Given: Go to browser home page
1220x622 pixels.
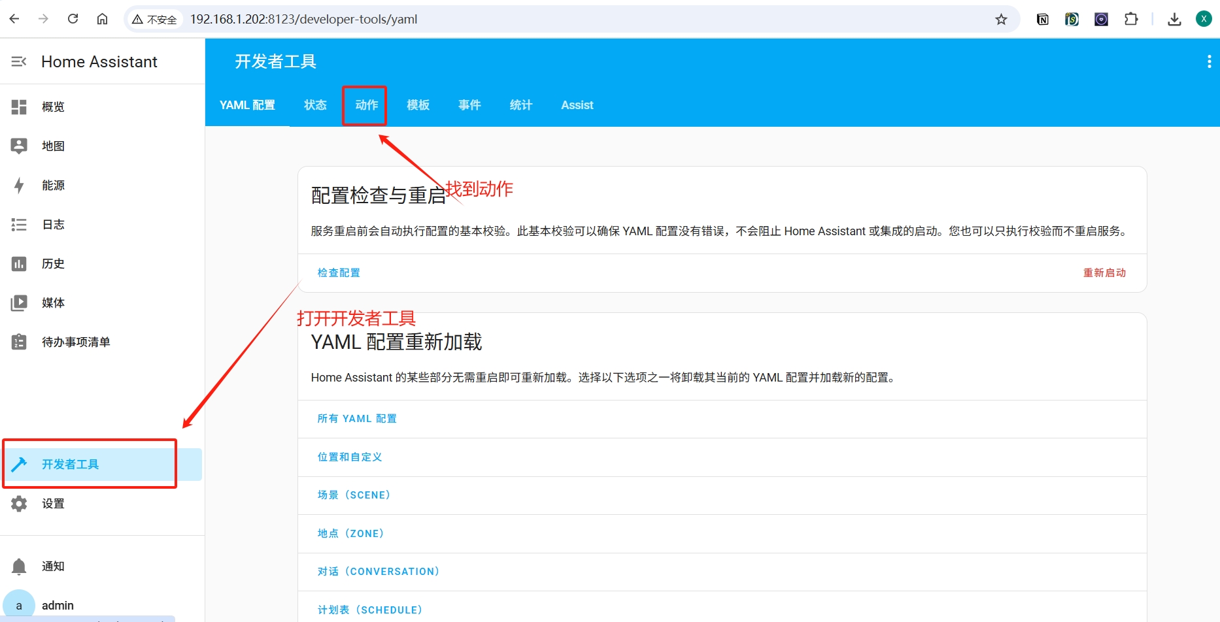Looking at the screenshot, I should 102,19.
